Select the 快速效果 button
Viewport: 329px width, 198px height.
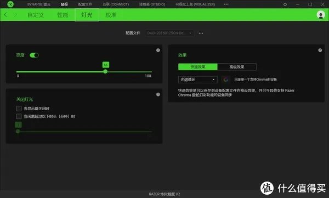coord(197,67)
